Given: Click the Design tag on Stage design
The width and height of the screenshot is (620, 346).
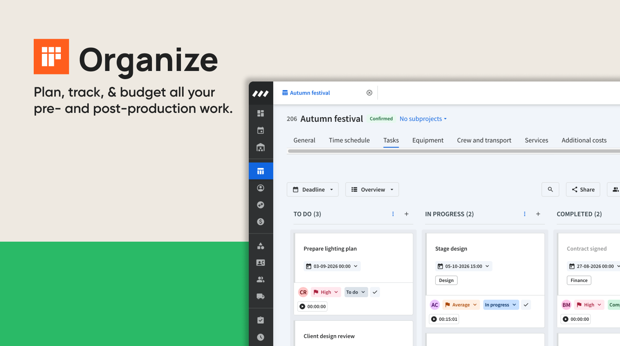Looking at the screenshot, I should (x=446, y=280).
